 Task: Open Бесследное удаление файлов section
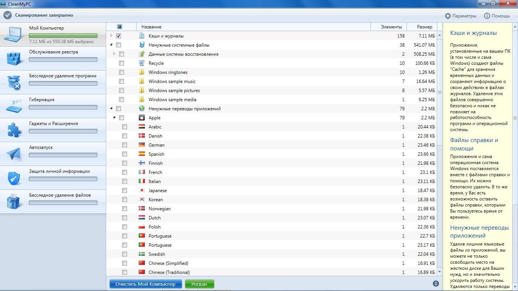pos(53,202)
